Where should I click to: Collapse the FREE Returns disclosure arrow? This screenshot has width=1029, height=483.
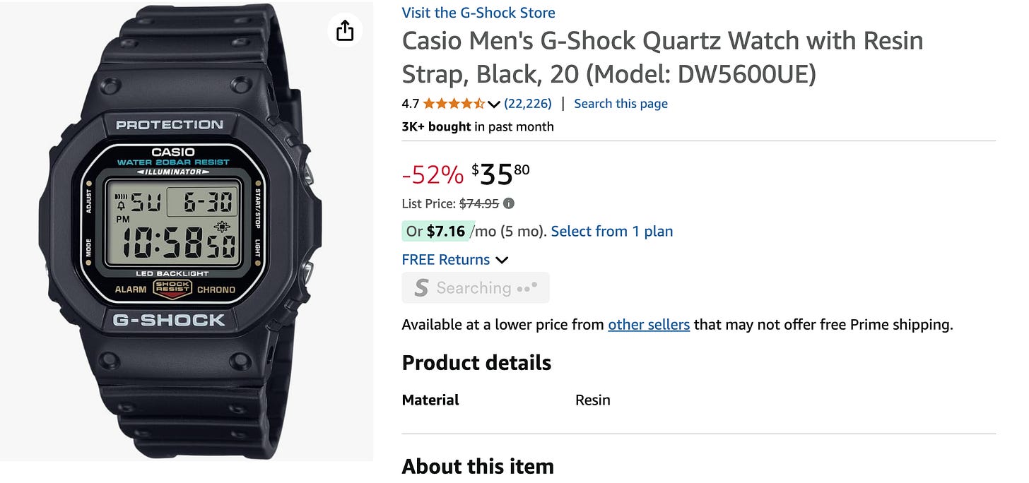tap(502, 260)
